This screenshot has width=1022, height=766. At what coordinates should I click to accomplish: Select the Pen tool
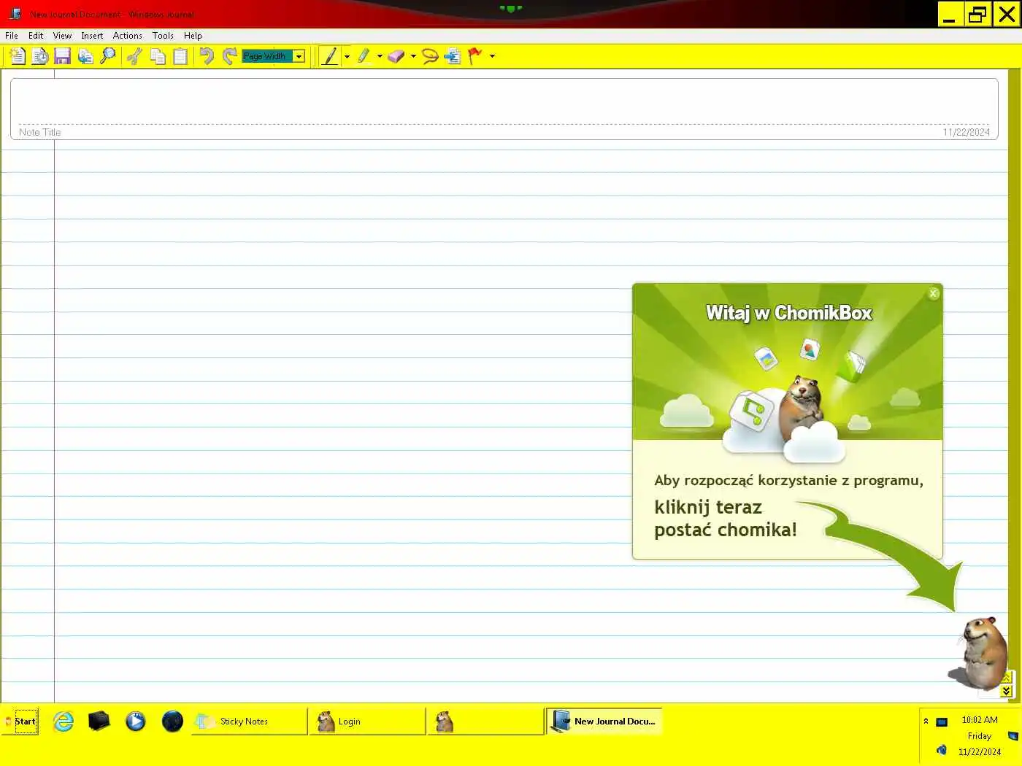click(330, 56)
